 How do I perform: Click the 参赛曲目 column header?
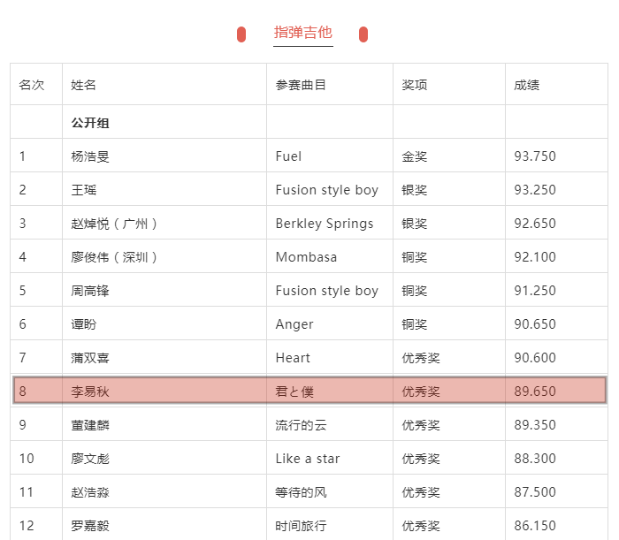(301, 85)
